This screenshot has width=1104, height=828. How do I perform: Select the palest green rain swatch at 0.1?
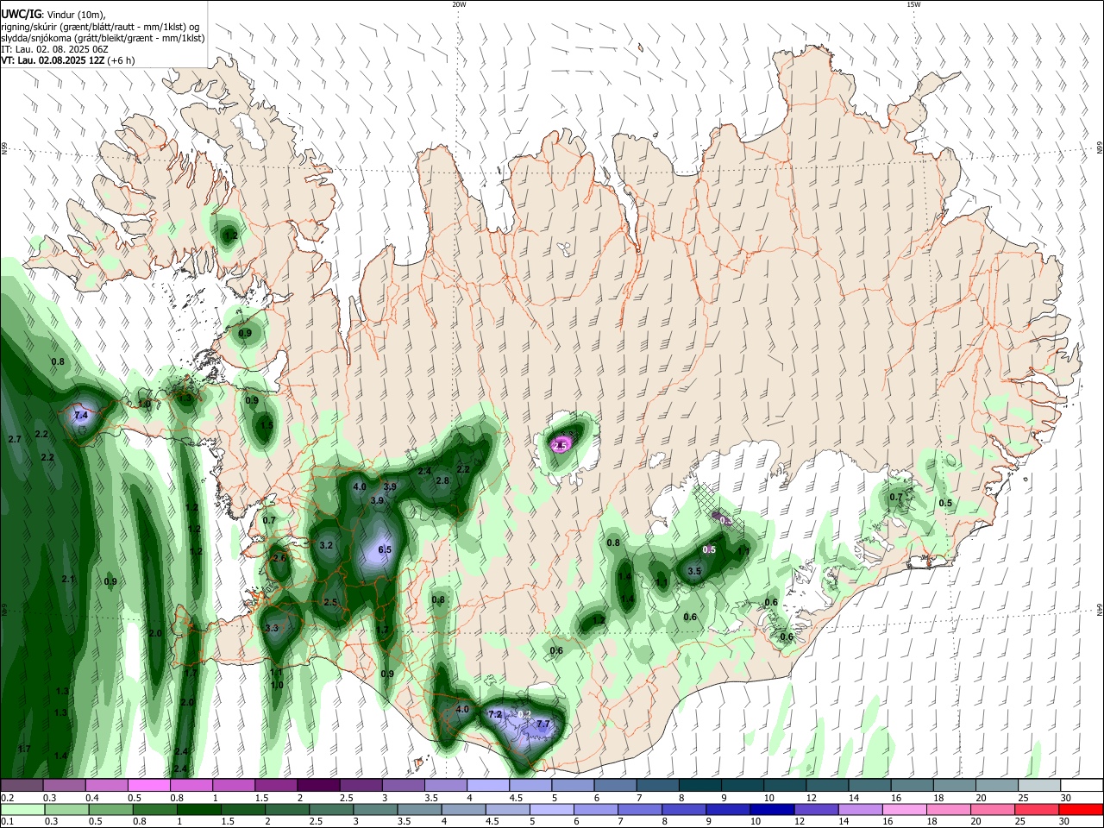click(22, 810)
